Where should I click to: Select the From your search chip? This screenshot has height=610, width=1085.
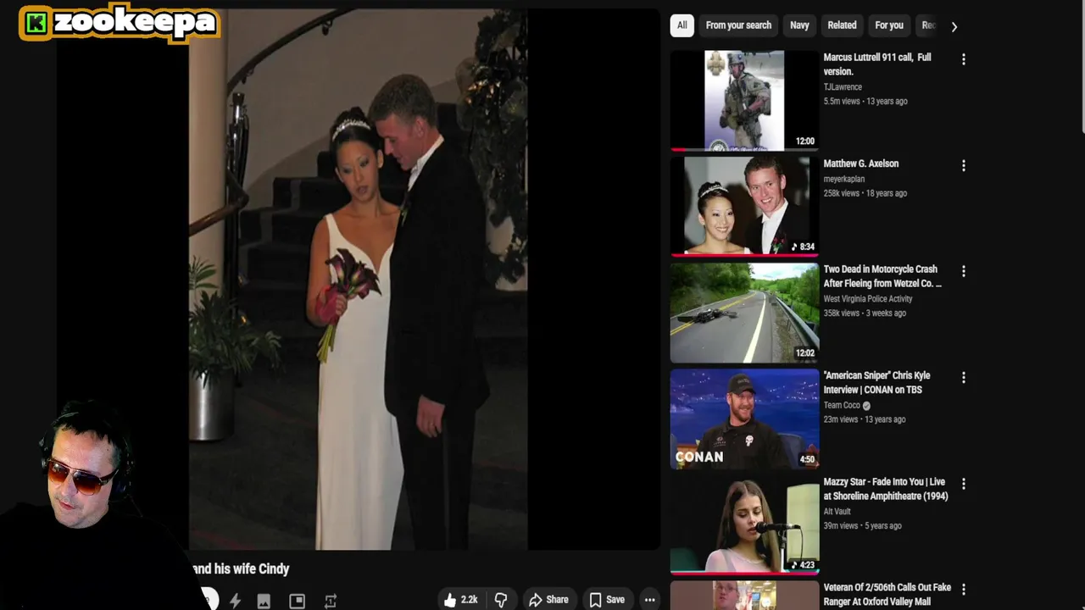tap(738, 25)
